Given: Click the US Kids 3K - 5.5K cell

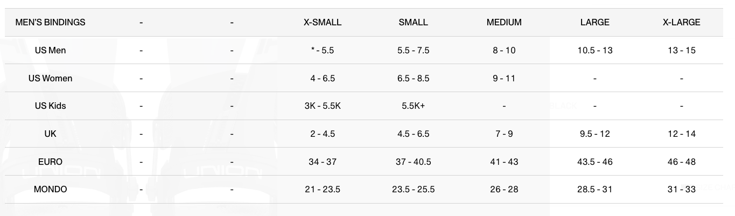Looking at the screenshot, I should click(x=322, y=106).
